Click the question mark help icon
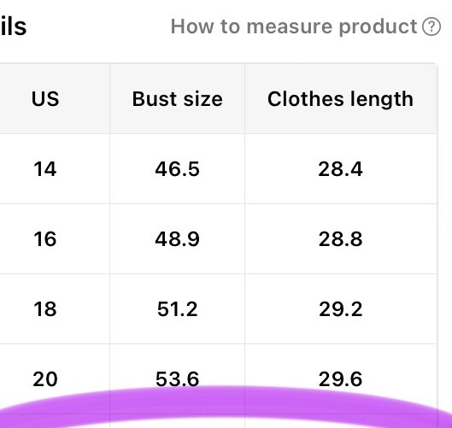 (x=431, y=26)
